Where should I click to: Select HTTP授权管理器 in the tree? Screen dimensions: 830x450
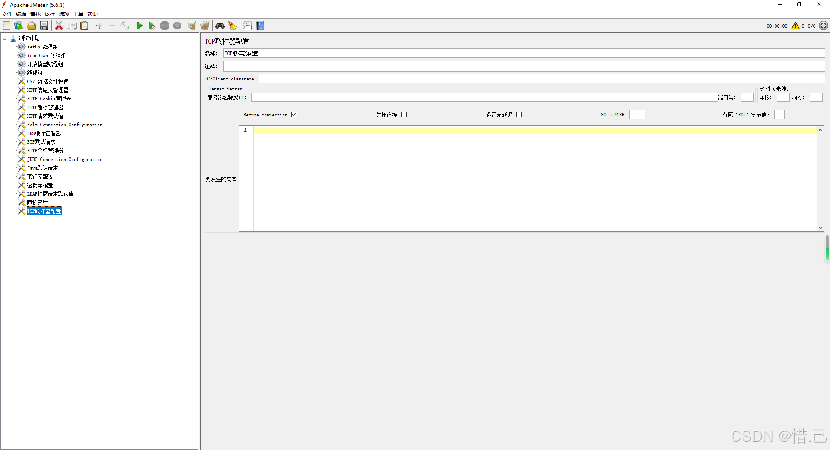click(x=45, y=151)
